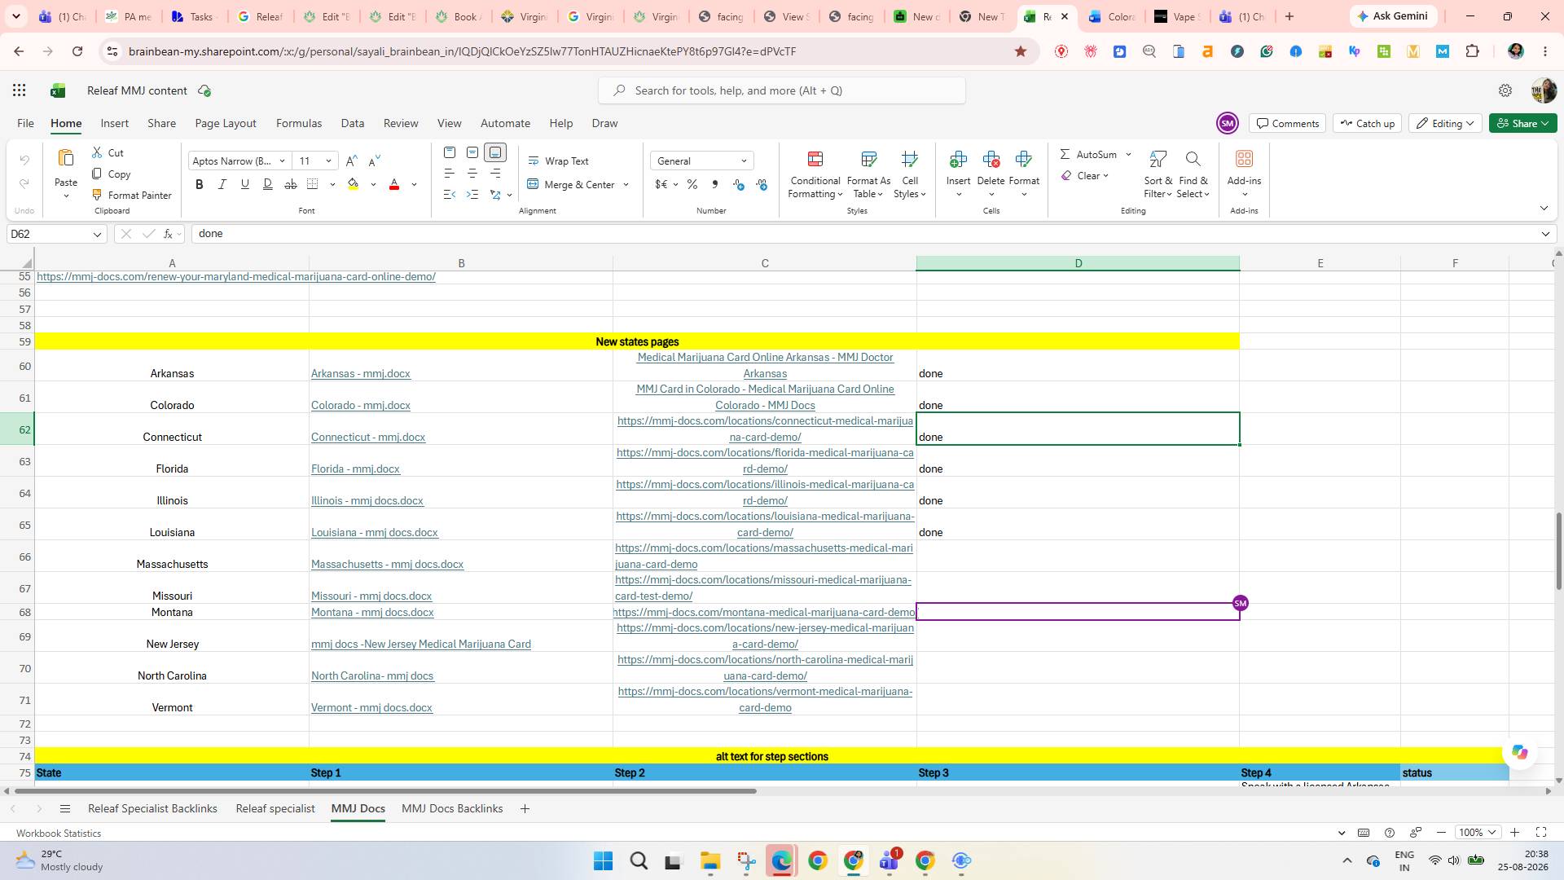
Task: Click the yellow fill color swatch
Action: click(x=353, y=185)
